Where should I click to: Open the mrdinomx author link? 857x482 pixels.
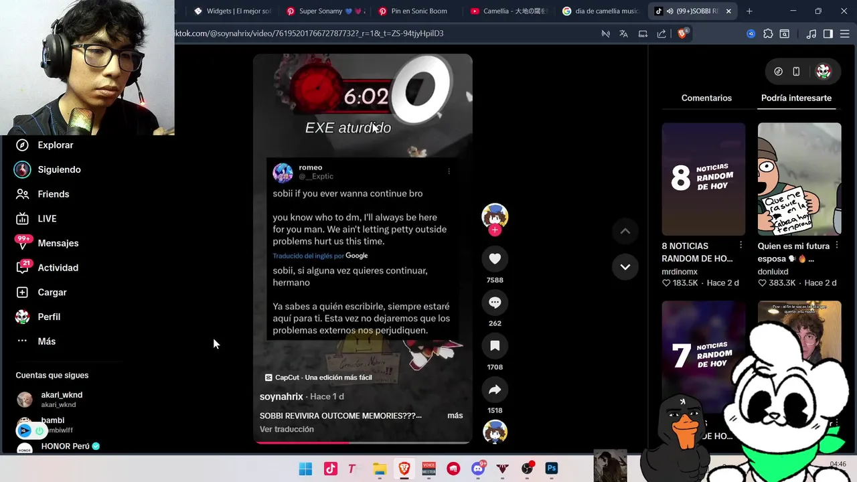[680, 272]
